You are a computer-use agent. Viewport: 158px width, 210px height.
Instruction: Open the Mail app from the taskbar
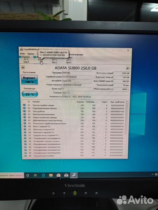click(x=66, y=175)
